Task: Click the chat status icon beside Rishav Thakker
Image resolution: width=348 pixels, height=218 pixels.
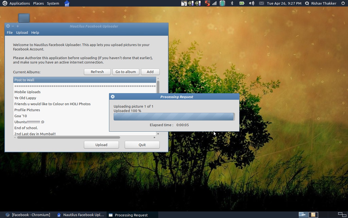Action: coord(307,3)
